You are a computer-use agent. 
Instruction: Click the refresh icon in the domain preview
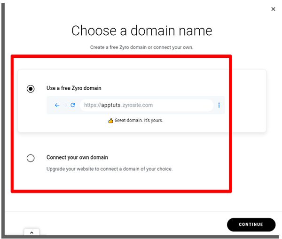73,105
